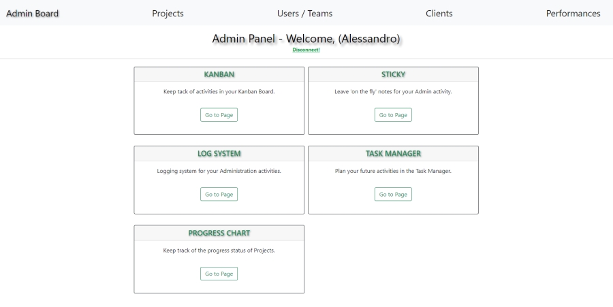613x307 pixels.
Task: Click the progress status of Projects text
Action: (x=219, y=251)
